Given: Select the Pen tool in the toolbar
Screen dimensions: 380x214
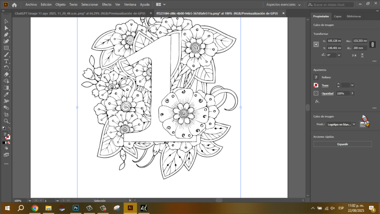Looking at the screenshot, I should pos(6,35).
